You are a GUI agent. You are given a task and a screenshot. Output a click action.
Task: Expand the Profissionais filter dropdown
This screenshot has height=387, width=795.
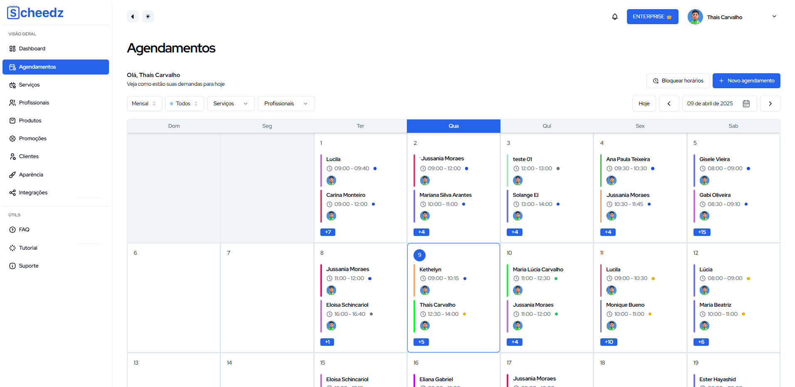[286, 104]
